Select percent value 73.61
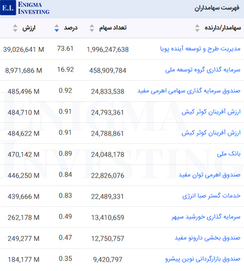Image resolution: width=244 pixels, height=271 pixels. (x=65, y=49)
